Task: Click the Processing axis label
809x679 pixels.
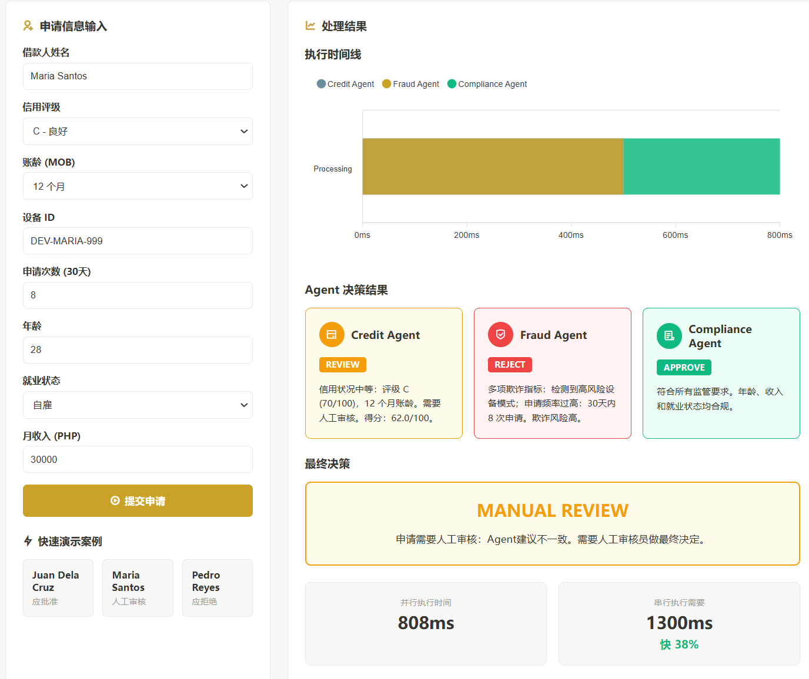Action: tap(333, 169)
